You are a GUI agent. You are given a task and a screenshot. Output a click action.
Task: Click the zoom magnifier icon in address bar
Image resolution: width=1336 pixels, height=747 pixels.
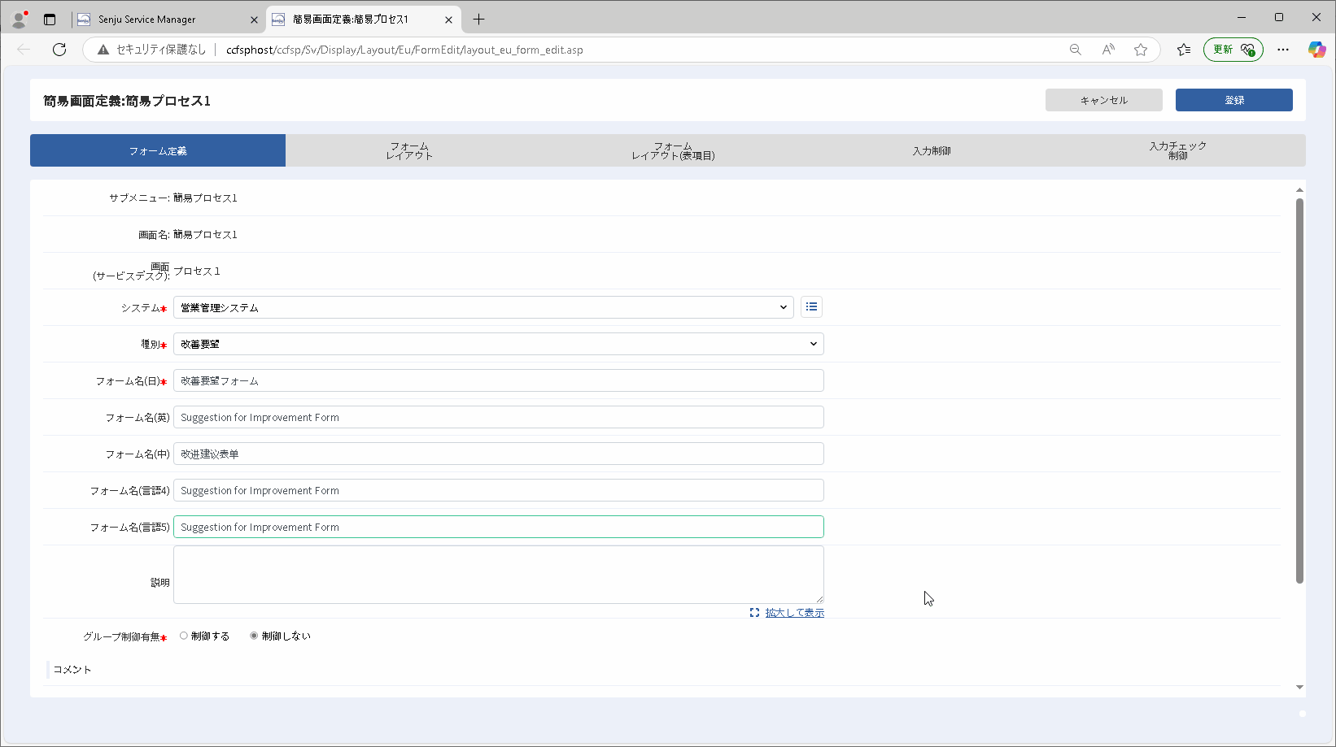(x=1076, y=50)
